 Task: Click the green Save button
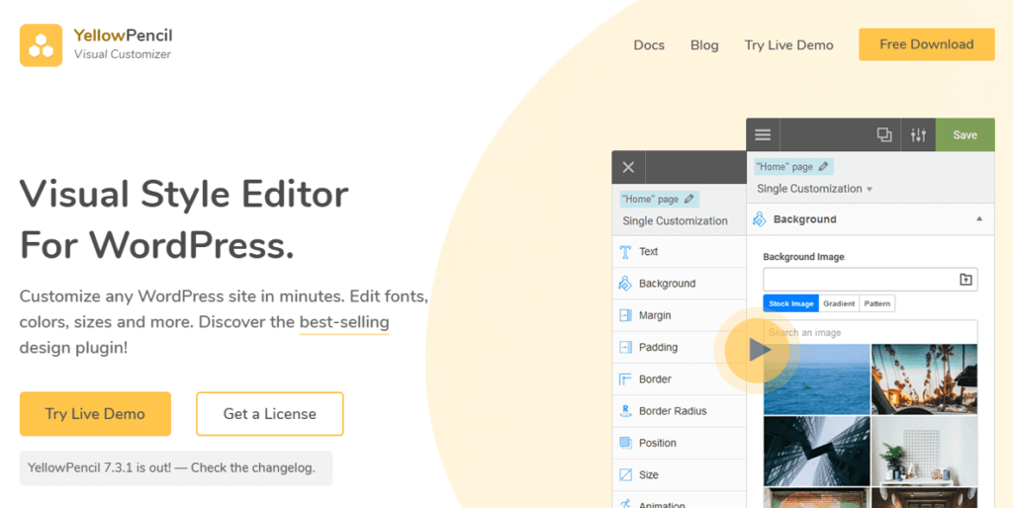click(966, 135)
